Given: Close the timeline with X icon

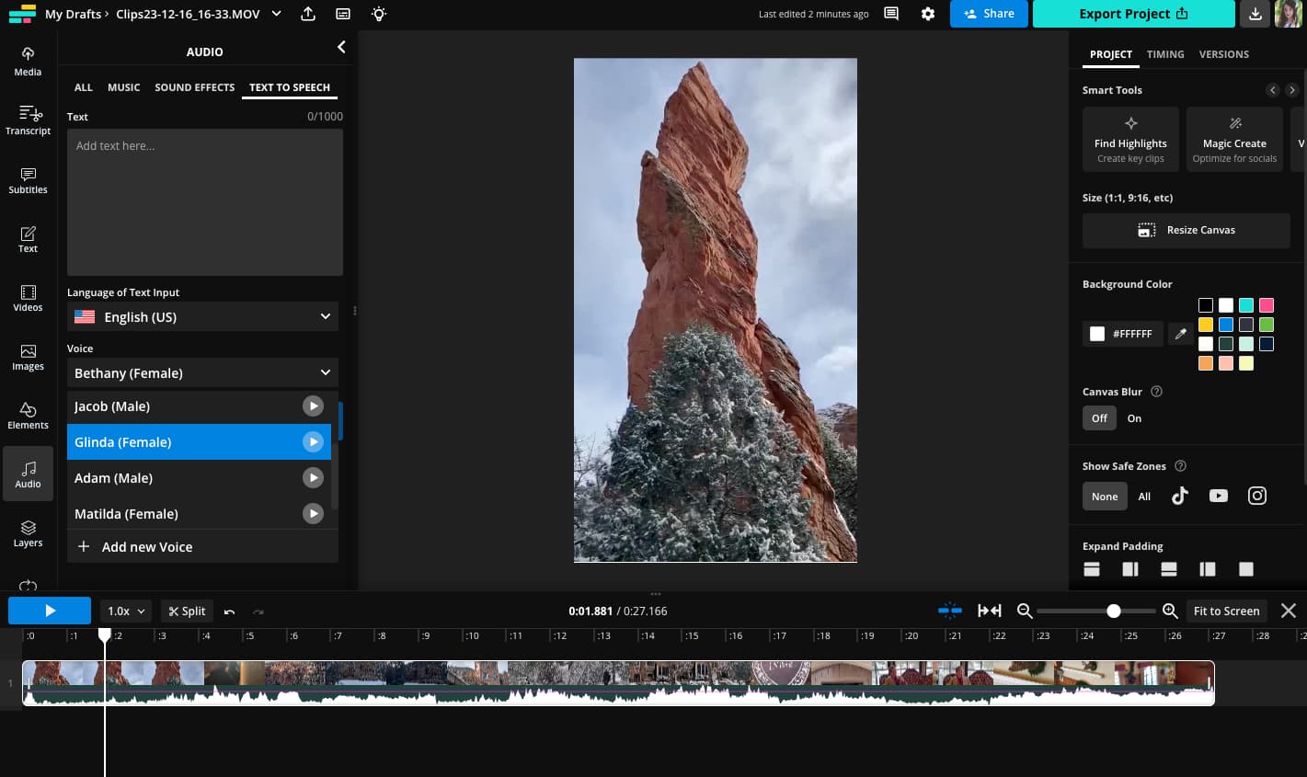Looking at the screenshot, I should (x=1289, y=611).
